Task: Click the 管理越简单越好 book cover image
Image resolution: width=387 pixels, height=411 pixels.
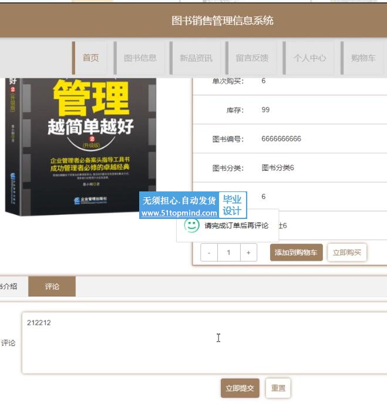Action: [x=80, y=147]
